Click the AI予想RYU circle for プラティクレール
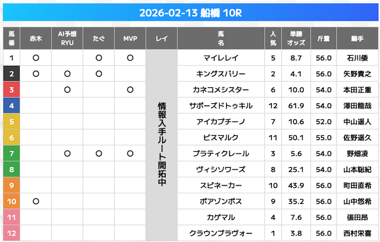 pos(67,154)
